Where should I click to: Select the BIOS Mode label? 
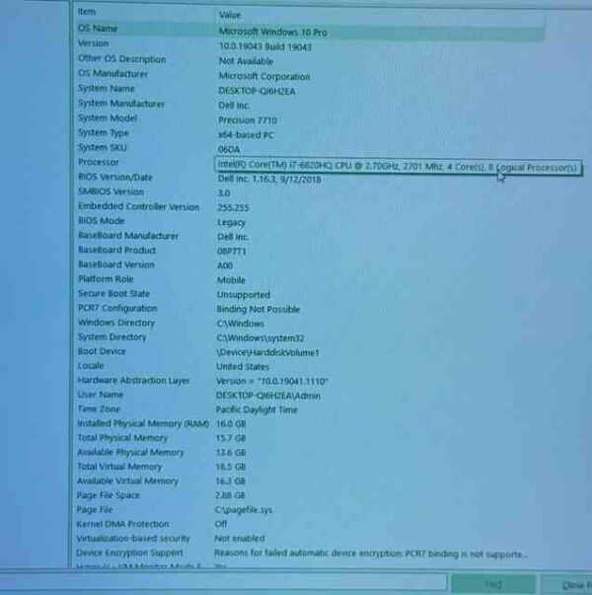(x=102, y=221)
